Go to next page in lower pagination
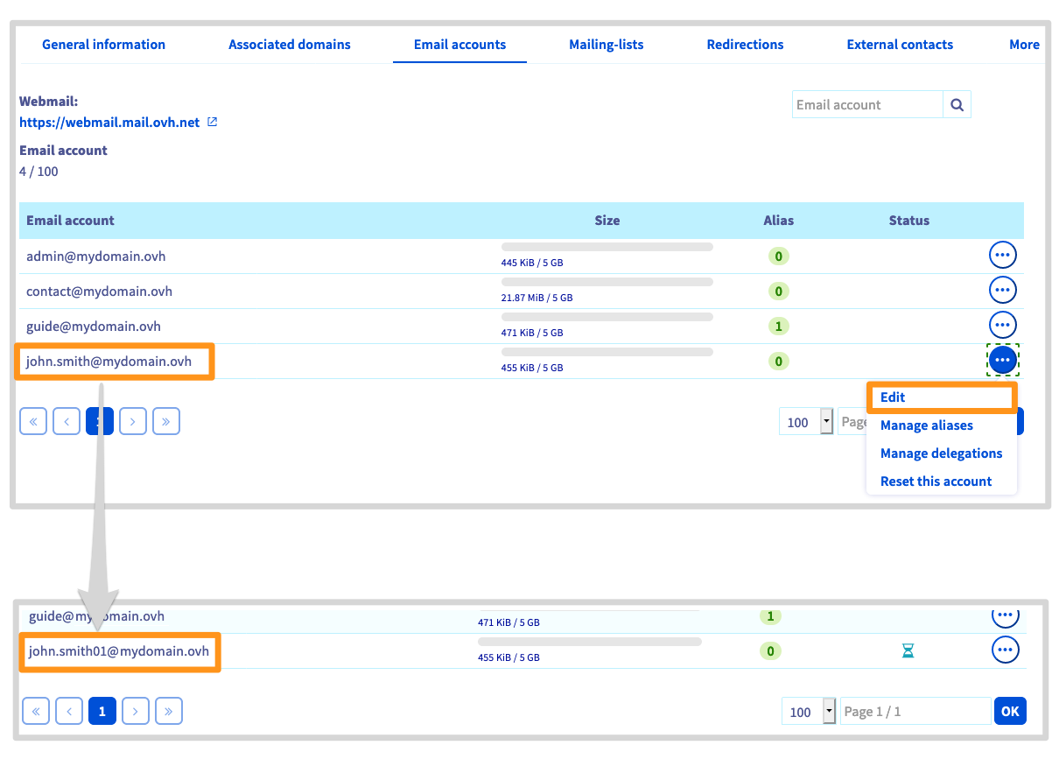 pyautogui.click(x=135, y=712)
